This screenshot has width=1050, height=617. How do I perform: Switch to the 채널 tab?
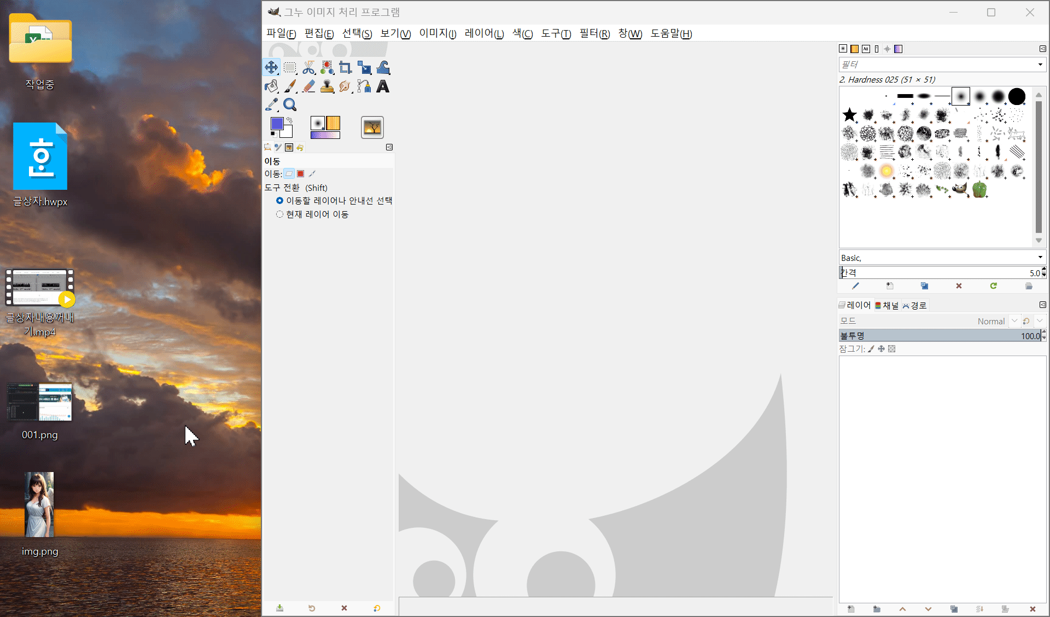887,305
